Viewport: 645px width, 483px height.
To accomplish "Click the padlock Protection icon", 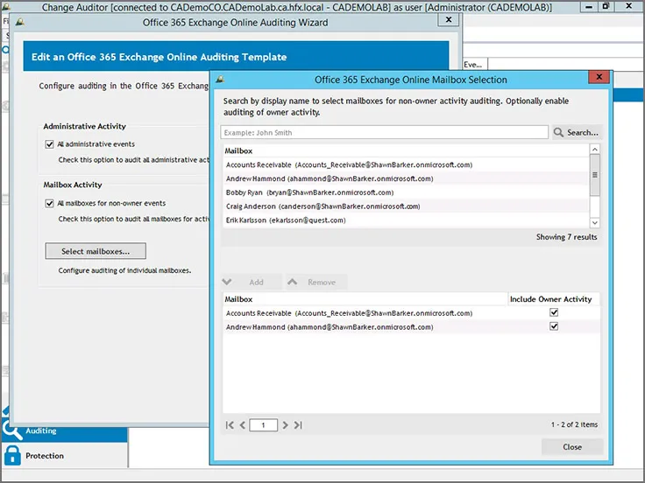I will [x=12, y=455].
